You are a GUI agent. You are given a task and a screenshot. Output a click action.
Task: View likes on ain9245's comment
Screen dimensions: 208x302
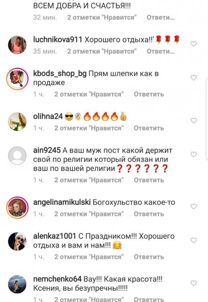pyautogui.click(x=89, y=180)
